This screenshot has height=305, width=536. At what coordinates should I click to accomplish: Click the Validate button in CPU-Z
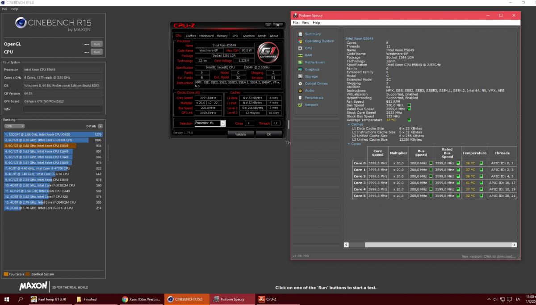click(x=240, y=134)
